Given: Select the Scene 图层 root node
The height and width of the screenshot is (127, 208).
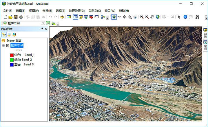Looking at the screenshot, I should 14,41.
